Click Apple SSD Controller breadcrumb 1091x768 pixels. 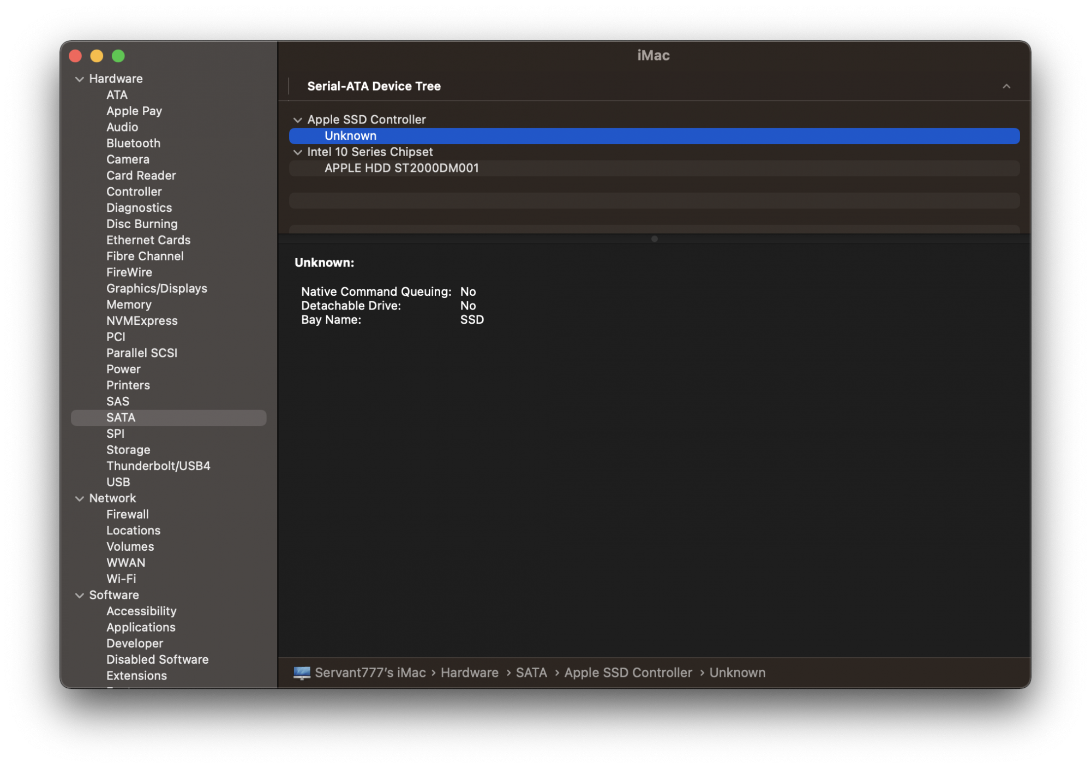(628, 673)
